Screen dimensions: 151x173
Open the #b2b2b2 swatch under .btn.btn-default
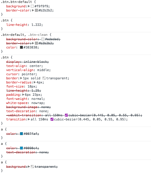click(36, 10)
